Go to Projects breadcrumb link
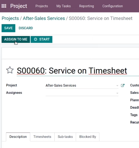This screenshot has height=148, width=139. pyautogui.click(x=10, y=18)
